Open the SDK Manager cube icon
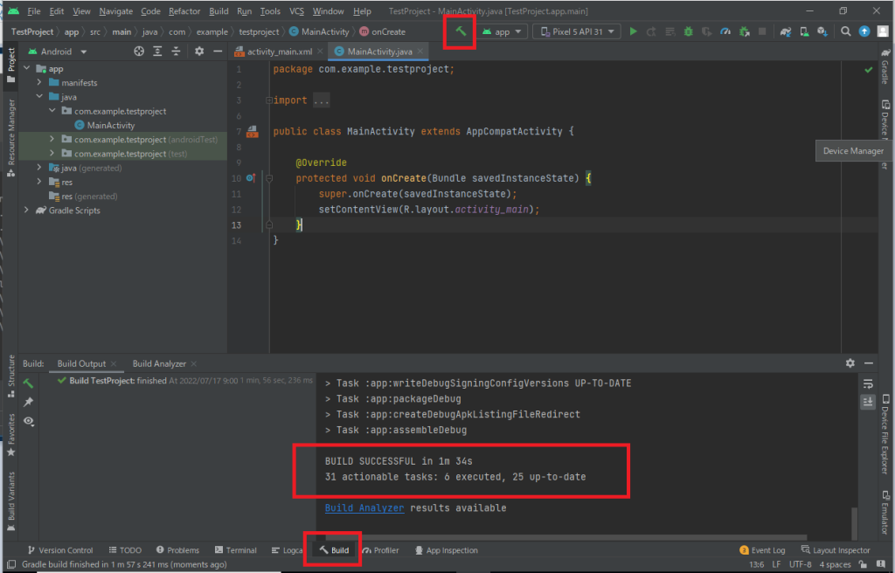895x573 pixels. click(822, 31)
